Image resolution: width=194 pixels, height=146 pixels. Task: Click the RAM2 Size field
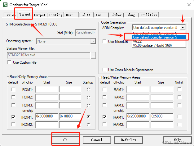(162, 97)
